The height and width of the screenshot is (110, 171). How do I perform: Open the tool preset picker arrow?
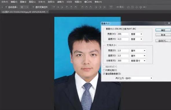pyautogui.click(x=2, y=7)
